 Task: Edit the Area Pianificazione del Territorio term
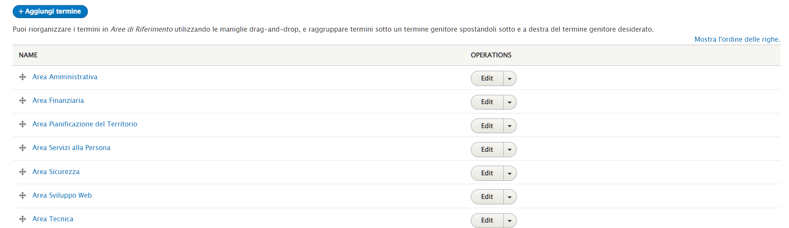tap(487, 126)
